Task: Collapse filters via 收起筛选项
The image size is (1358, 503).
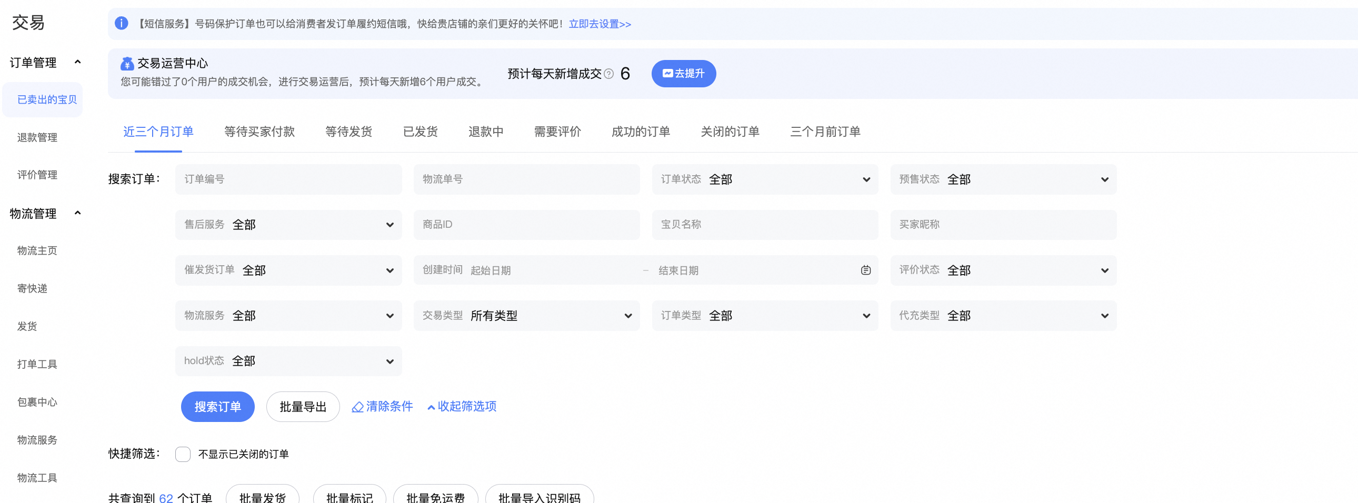Action: pos(462,407)
